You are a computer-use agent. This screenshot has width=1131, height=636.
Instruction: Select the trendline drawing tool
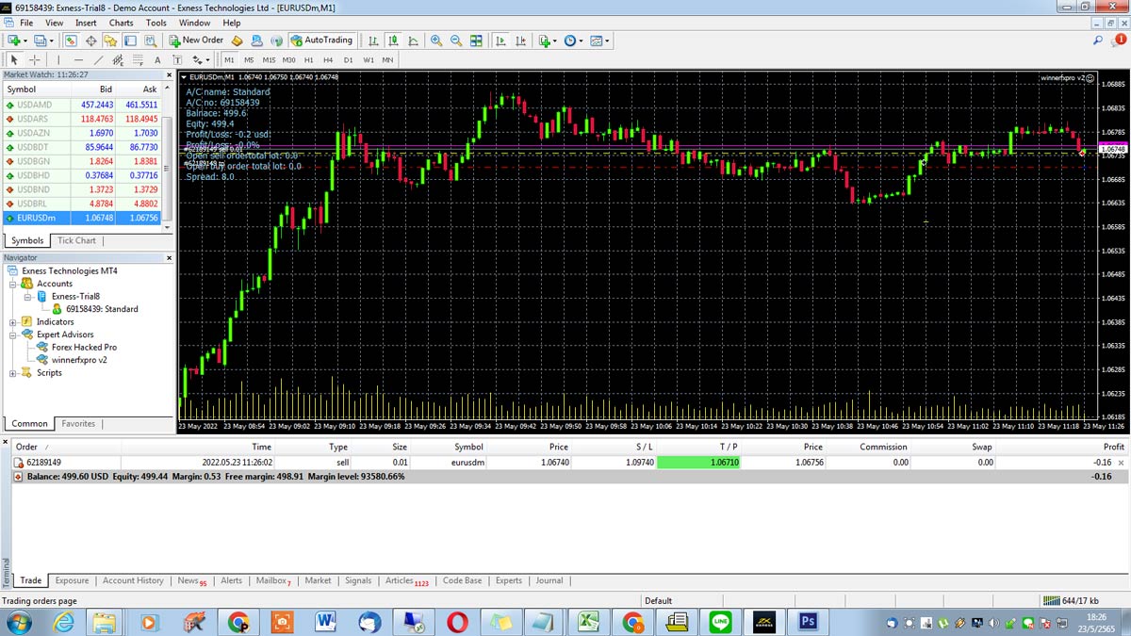pos(98,59)
